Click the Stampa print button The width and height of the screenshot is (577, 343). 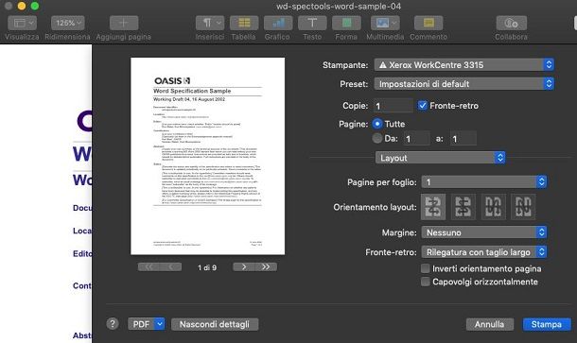(547, 324)
